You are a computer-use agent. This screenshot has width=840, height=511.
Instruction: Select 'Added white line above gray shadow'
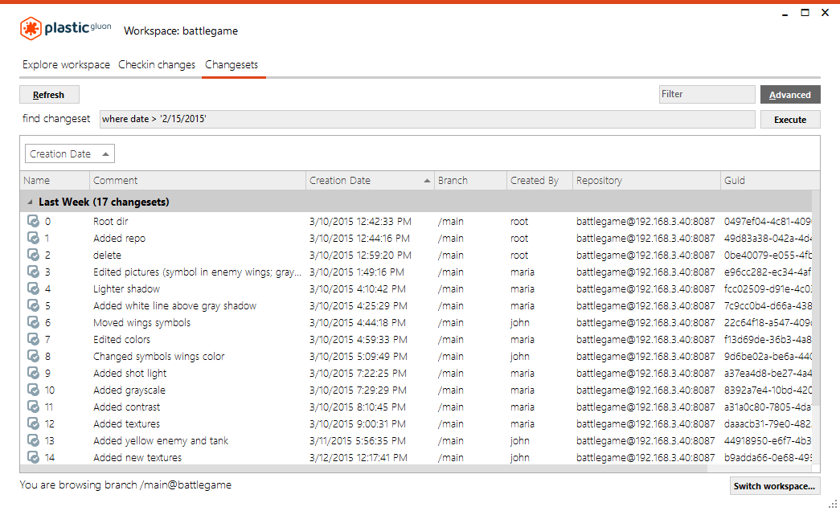point(174,306)
